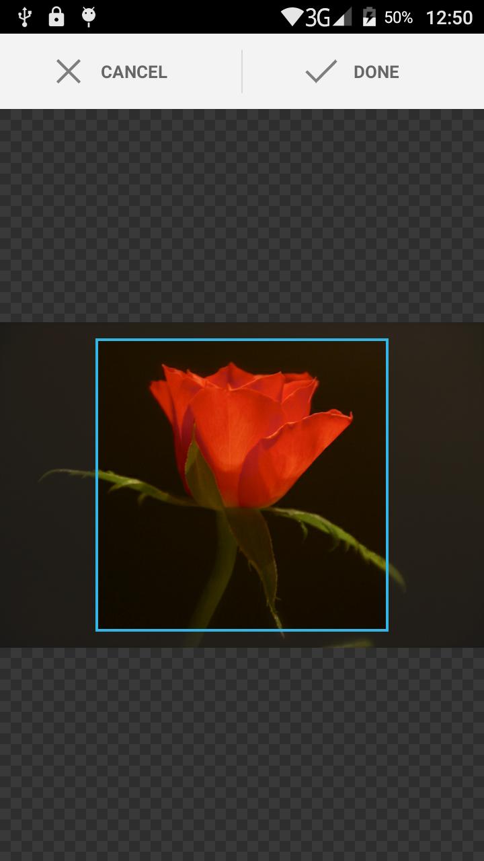Tap the lock icon in the status bar
The height and width of the screenshot is (861, 484).
click(x=56, y=17)
